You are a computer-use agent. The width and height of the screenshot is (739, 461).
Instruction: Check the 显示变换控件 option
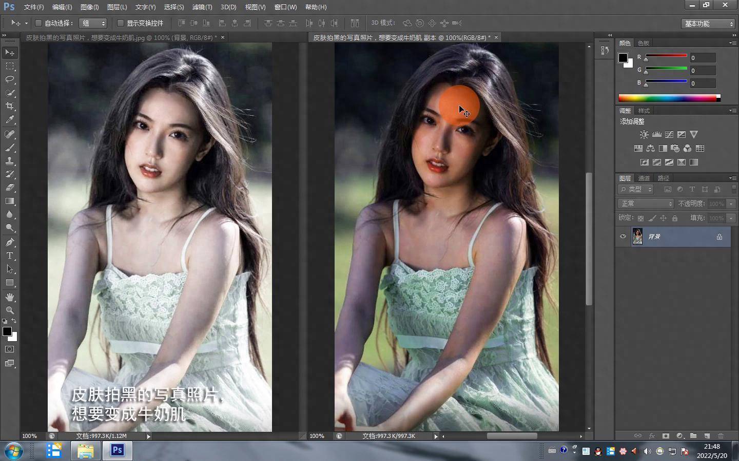(121, 23)
